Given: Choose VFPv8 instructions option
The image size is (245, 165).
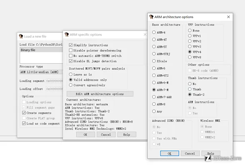Looking at the screenshot, I should click(190, 57).
